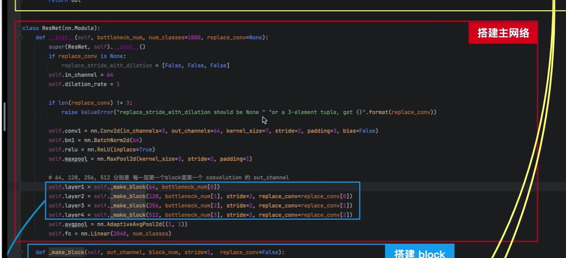Click the replace_stride_with_dilation assignment line
Viewport: 566px width, 258px height.
(146, 66)
